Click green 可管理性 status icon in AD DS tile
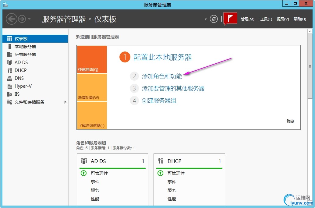 tap(83, 173)
